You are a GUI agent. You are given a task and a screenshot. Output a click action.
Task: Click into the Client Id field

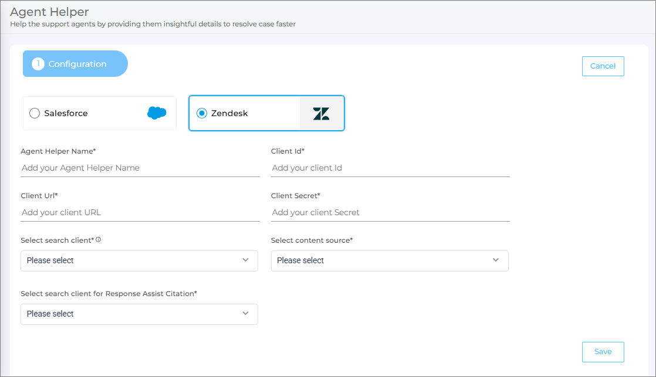coord(390,168)
